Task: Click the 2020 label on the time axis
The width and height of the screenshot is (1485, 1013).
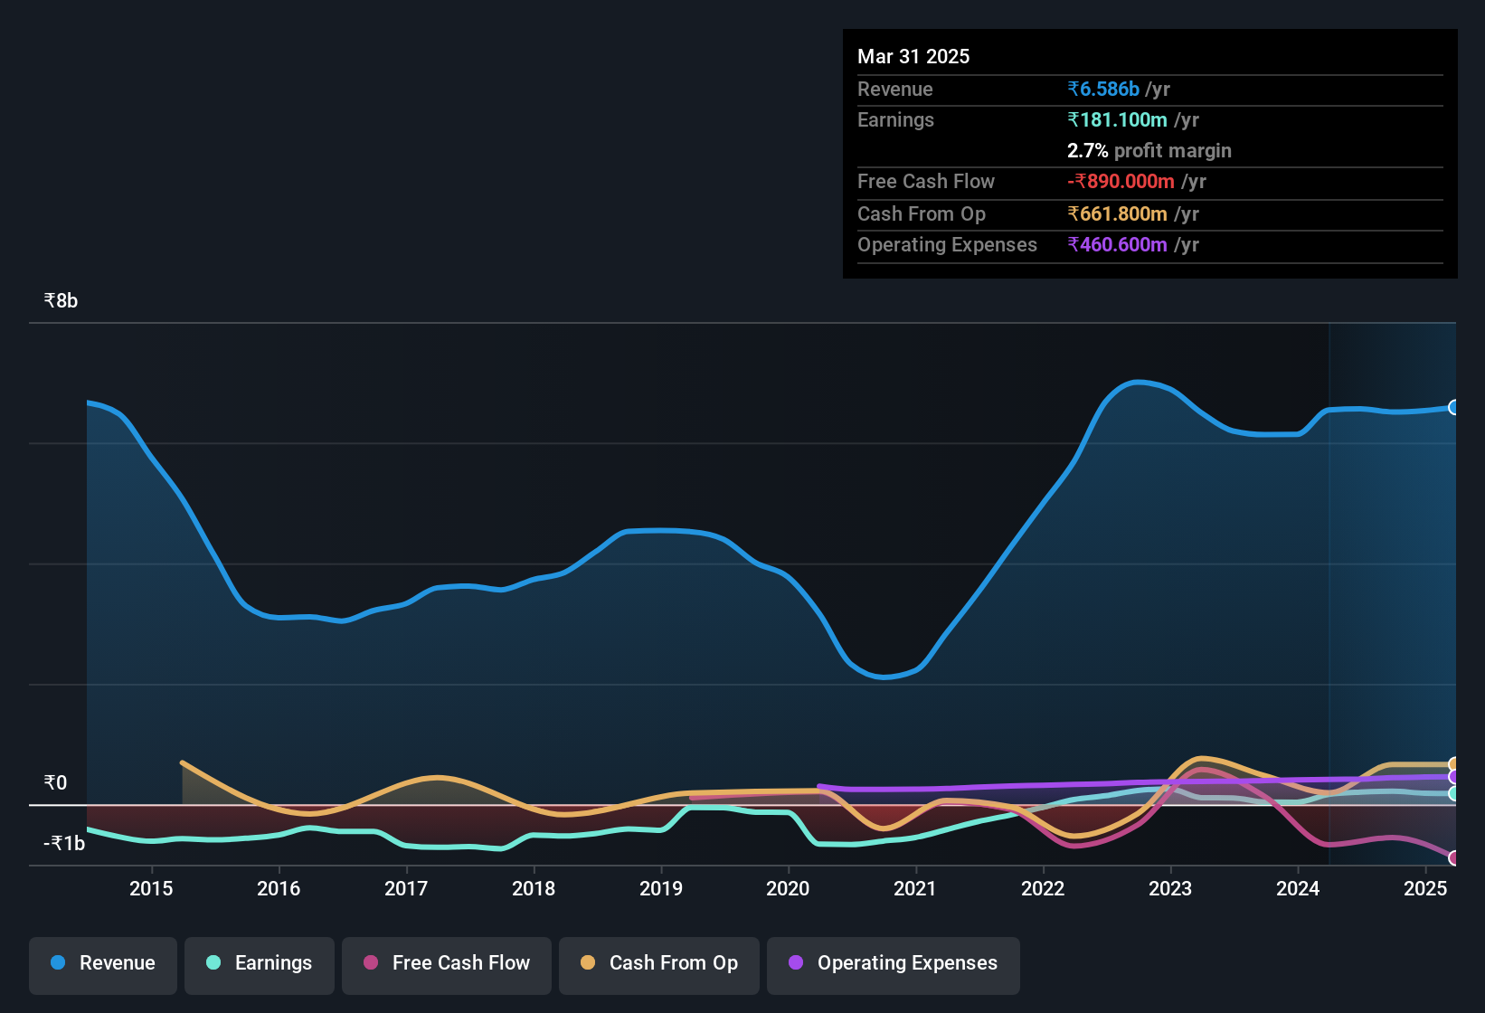Action: tap(788, 889)
